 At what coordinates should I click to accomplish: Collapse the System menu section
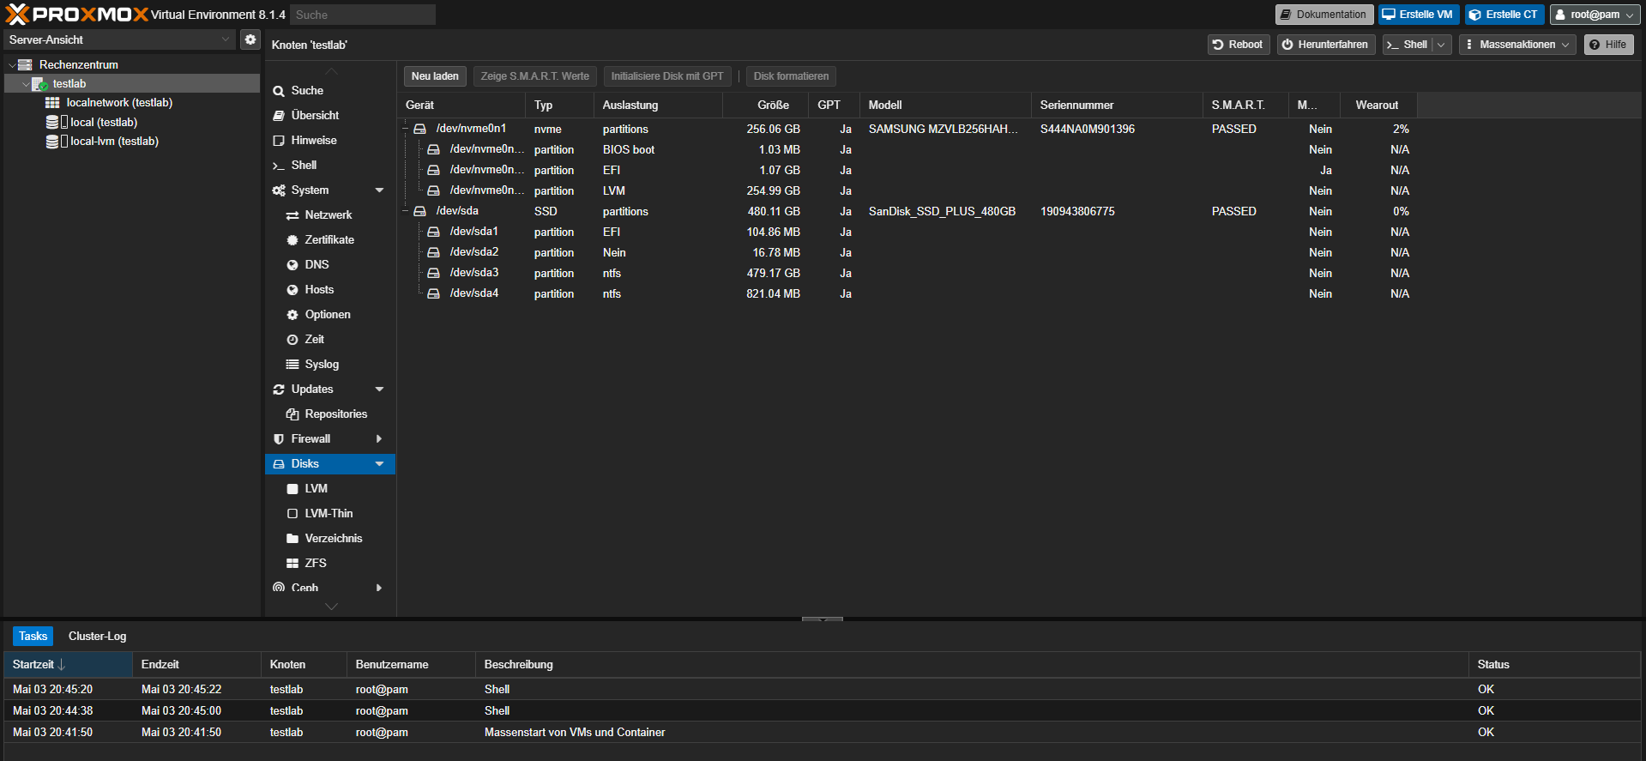379,190
